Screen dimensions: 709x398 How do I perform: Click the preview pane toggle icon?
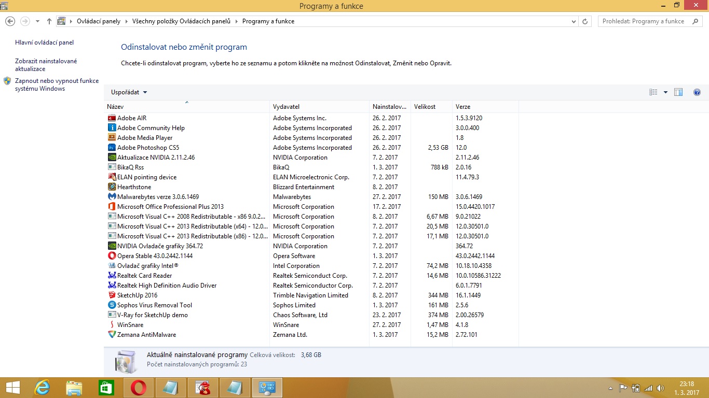point(678,92)
